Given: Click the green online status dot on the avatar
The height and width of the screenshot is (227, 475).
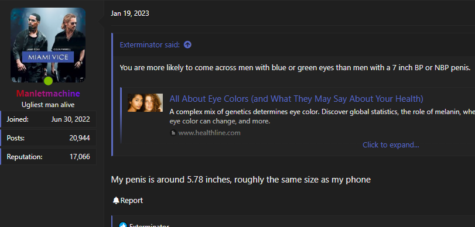Looking at the screenshot, I should point(48,81).
